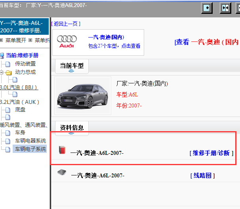The image size is (240, 209).
Task: Select 车身 in the tree
Action: [20, 132]
